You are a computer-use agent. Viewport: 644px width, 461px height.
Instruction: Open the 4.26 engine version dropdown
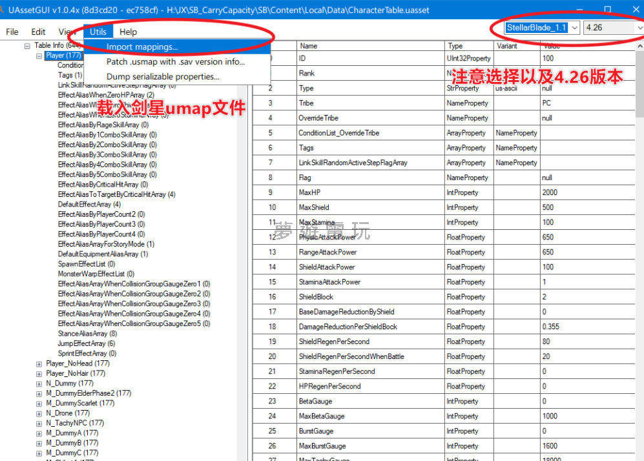pyautogui.click(x=613, y=28)
